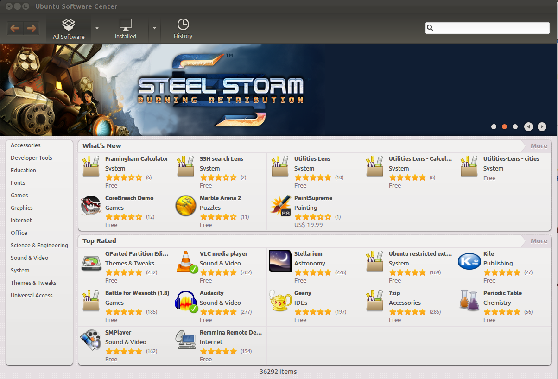Open the CoreBreach Demo game icon
Viewport: 558px width, 379px height.
pos(91,206)
